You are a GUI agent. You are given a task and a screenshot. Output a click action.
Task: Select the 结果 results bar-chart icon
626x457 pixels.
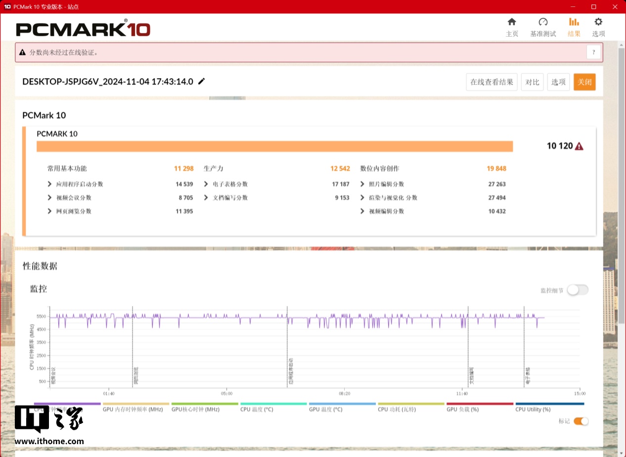point(574,22)
